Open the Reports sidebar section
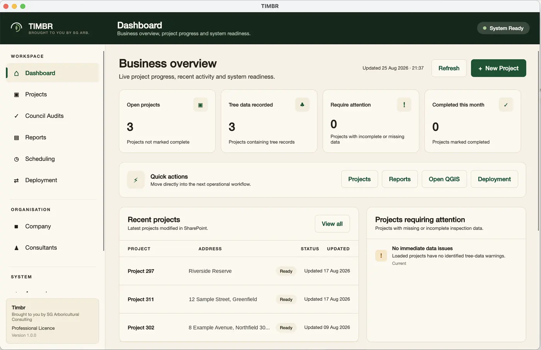Screen dimensions: 541x350 click(x=53, y=137)
